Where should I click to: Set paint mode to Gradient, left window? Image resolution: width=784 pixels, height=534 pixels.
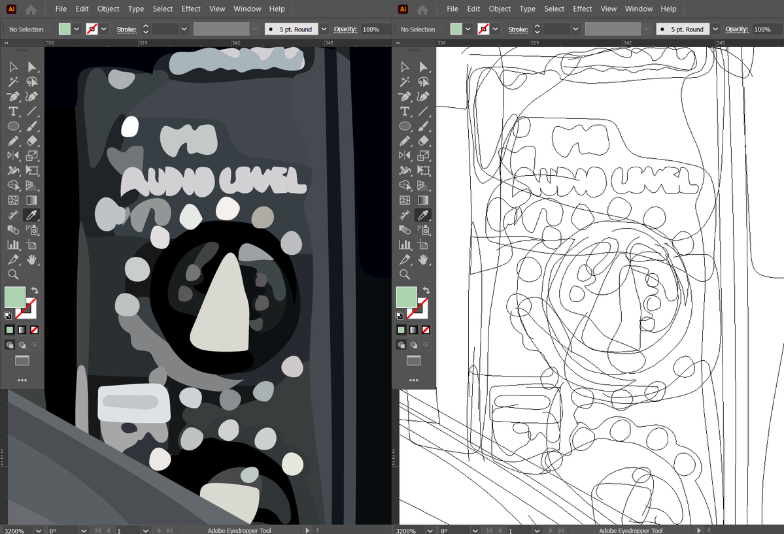[22, 330]
